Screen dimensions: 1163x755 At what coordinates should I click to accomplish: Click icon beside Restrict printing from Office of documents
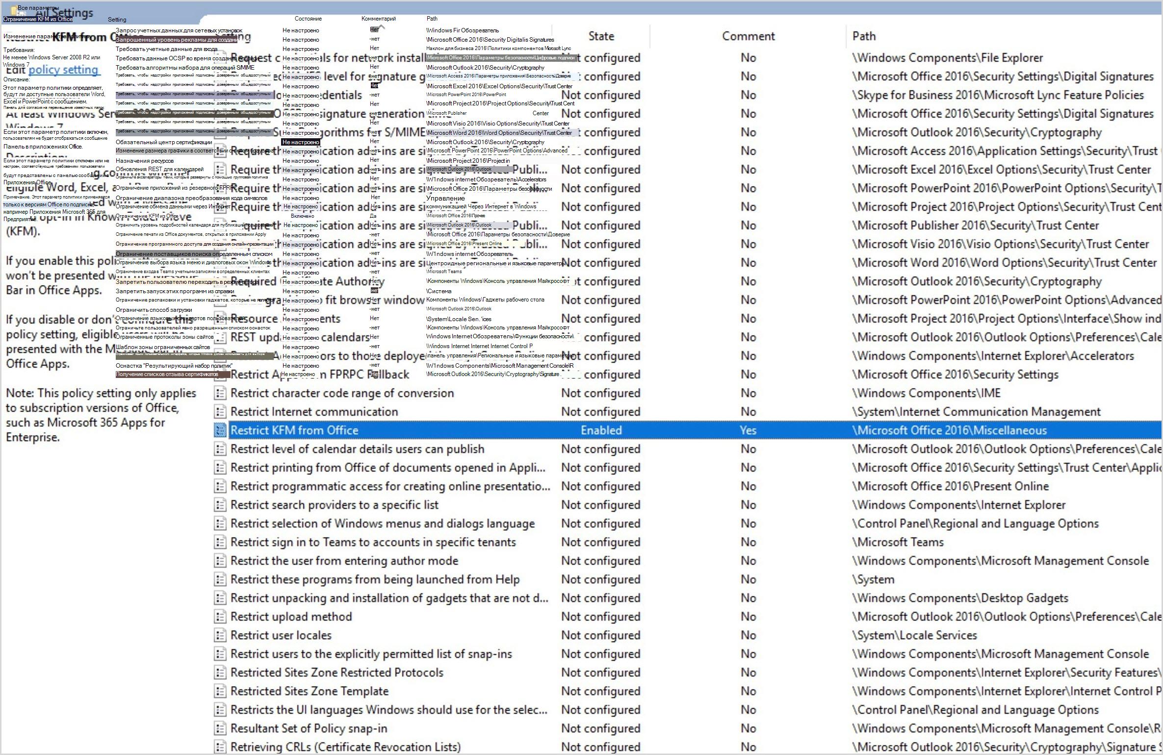click(x=220, y=468)
